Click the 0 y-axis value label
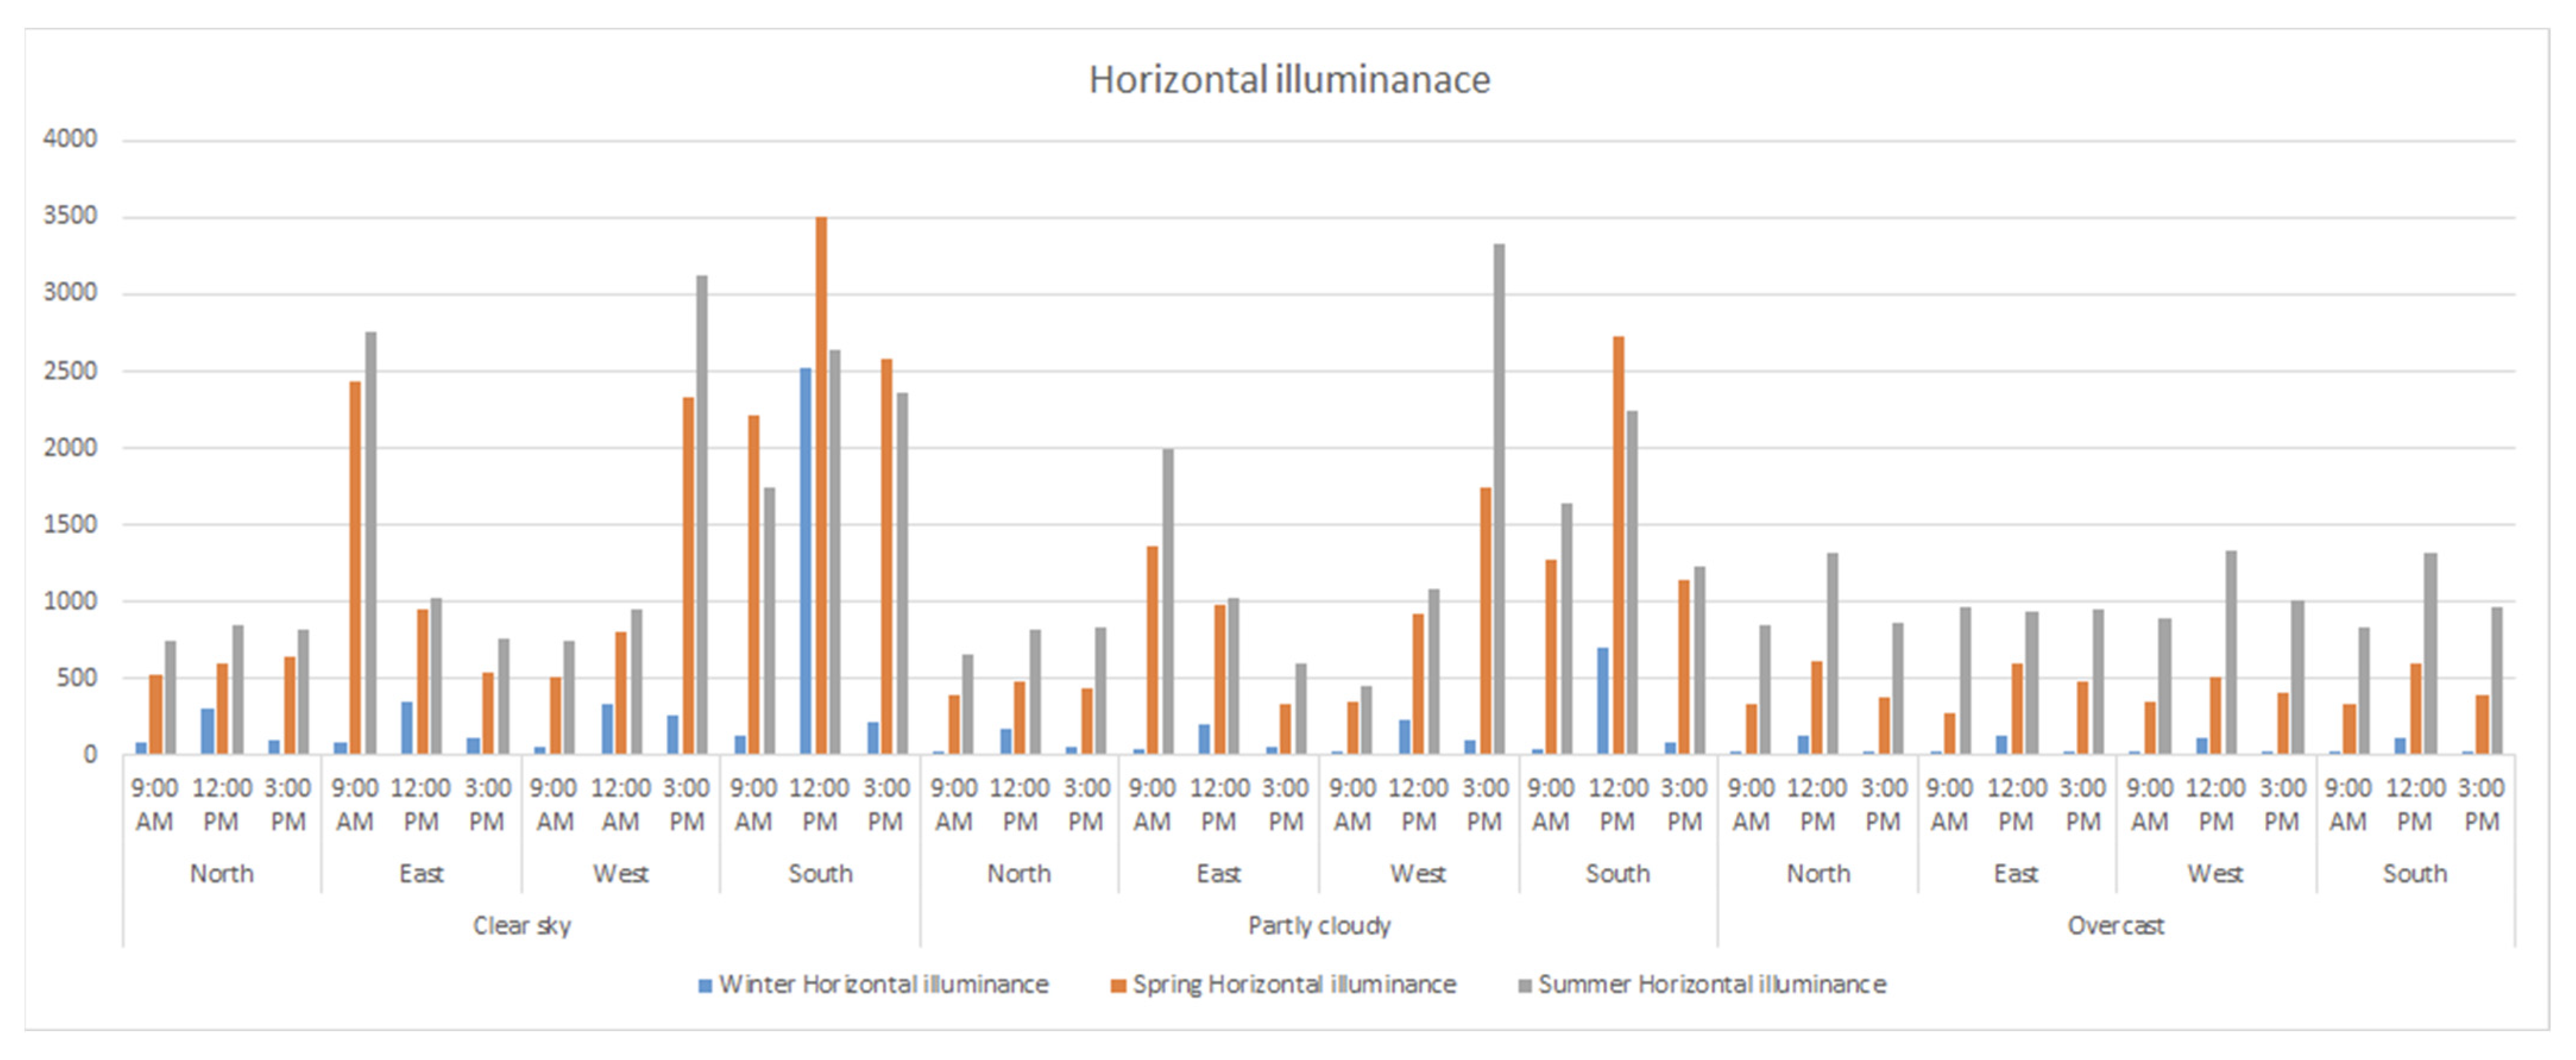The width and height of the screenshot is (2576, 1060). [90, 755]
